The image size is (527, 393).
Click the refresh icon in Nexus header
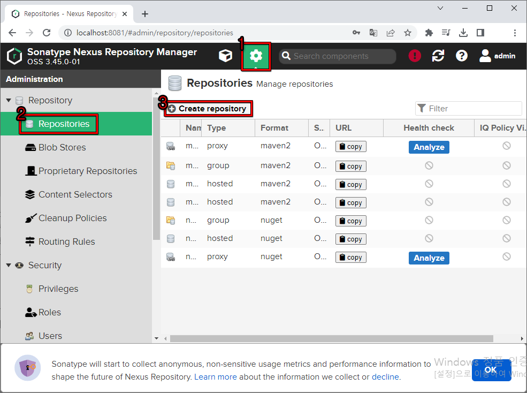(x=438, y=56)
